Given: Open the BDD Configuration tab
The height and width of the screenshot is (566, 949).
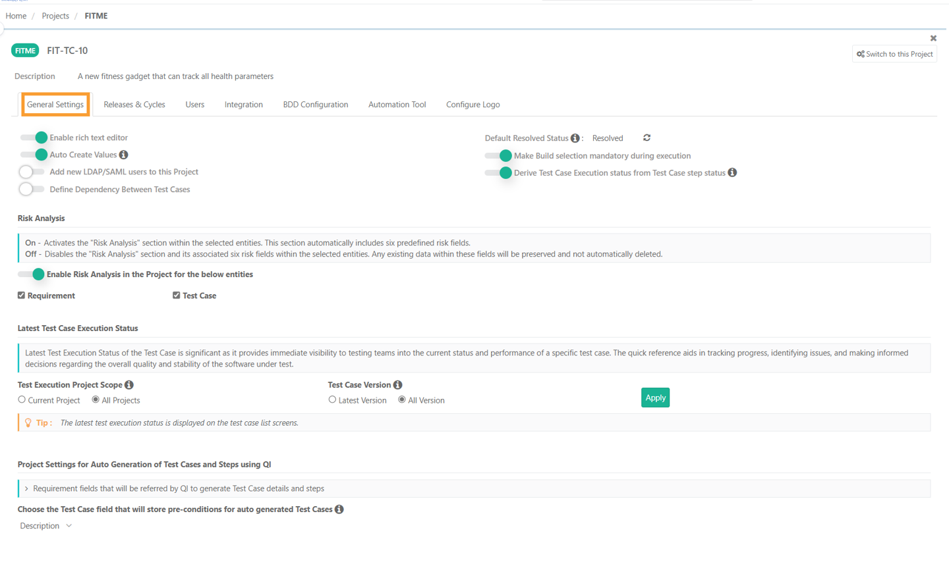Looking at the screenshot, I should coord(315,105).
